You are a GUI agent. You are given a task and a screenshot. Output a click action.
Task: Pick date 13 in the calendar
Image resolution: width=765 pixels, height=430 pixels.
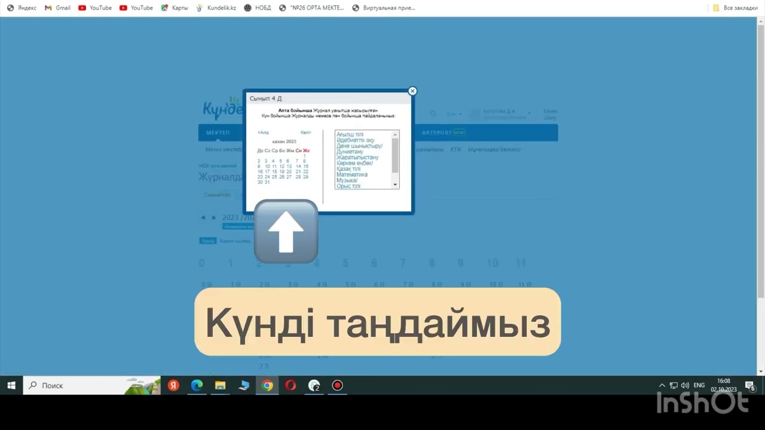(x=289, y=167)
